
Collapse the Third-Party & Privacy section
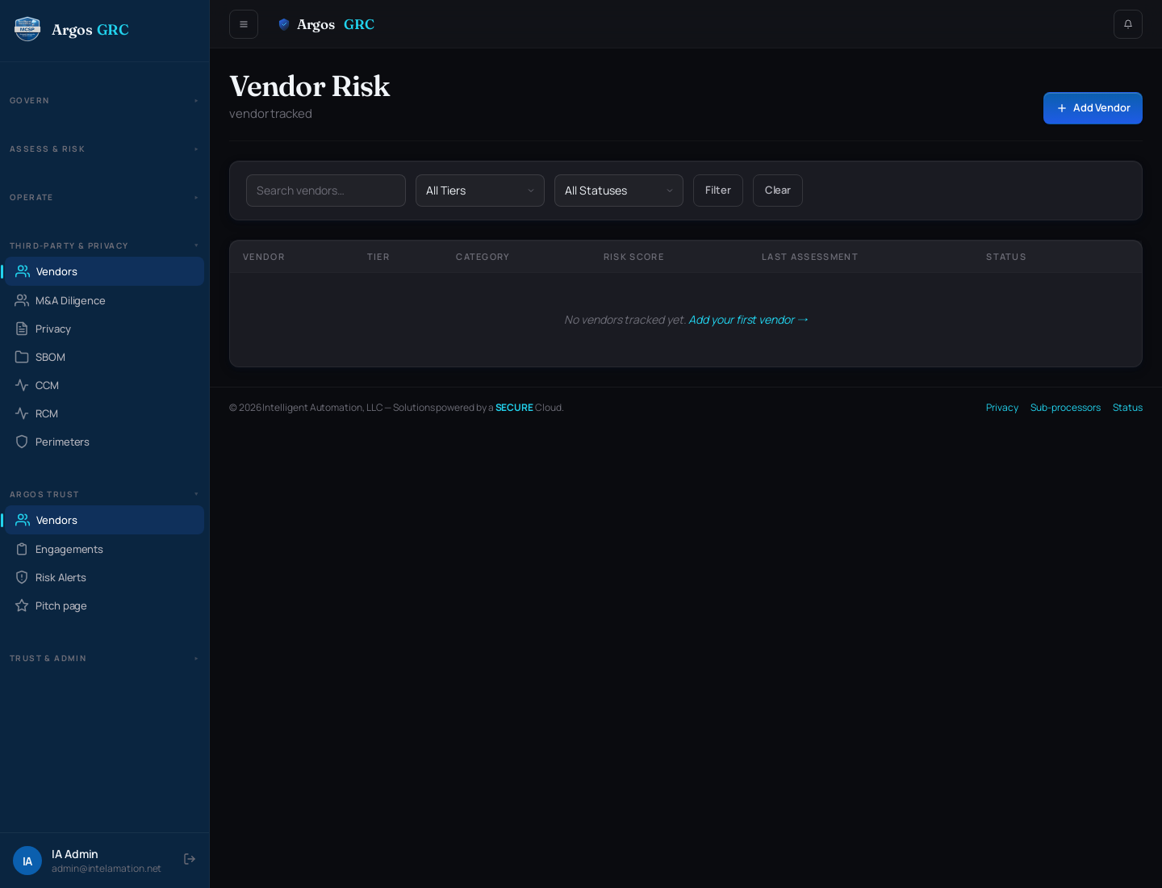point(104,245)
